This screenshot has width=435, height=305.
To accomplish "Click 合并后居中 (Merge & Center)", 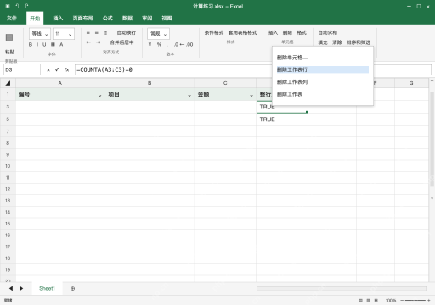I will [x=121, y=42].
